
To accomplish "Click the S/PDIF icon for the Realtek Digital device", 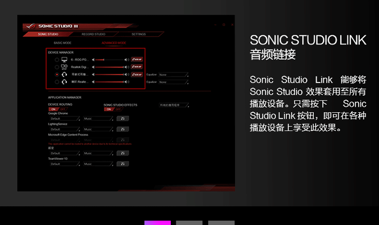I will click(64, 67).
